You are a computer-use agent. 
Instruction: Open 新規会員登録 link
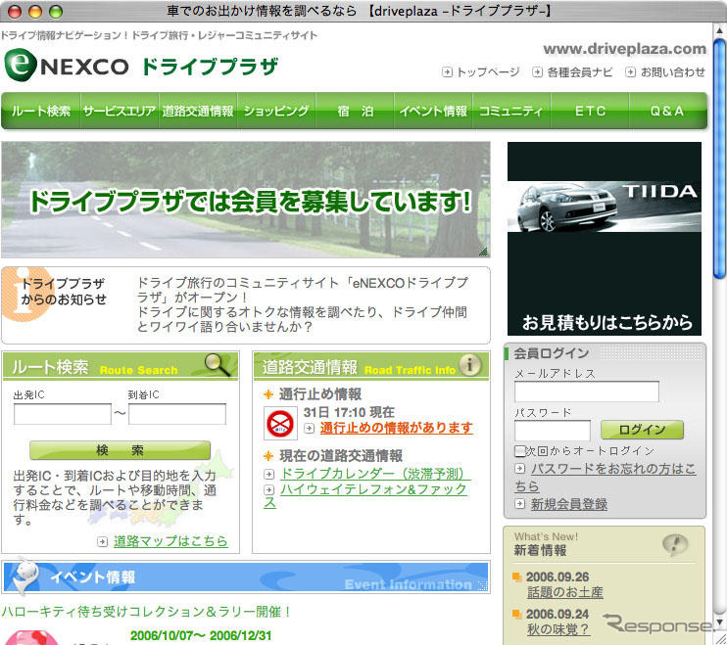coord(569,504)
